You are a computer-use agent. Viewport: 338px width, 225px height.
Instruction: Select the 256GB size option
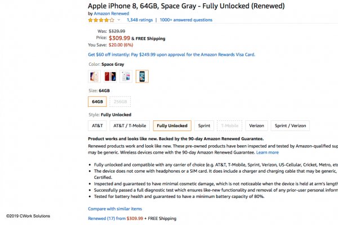coord(119,102)
